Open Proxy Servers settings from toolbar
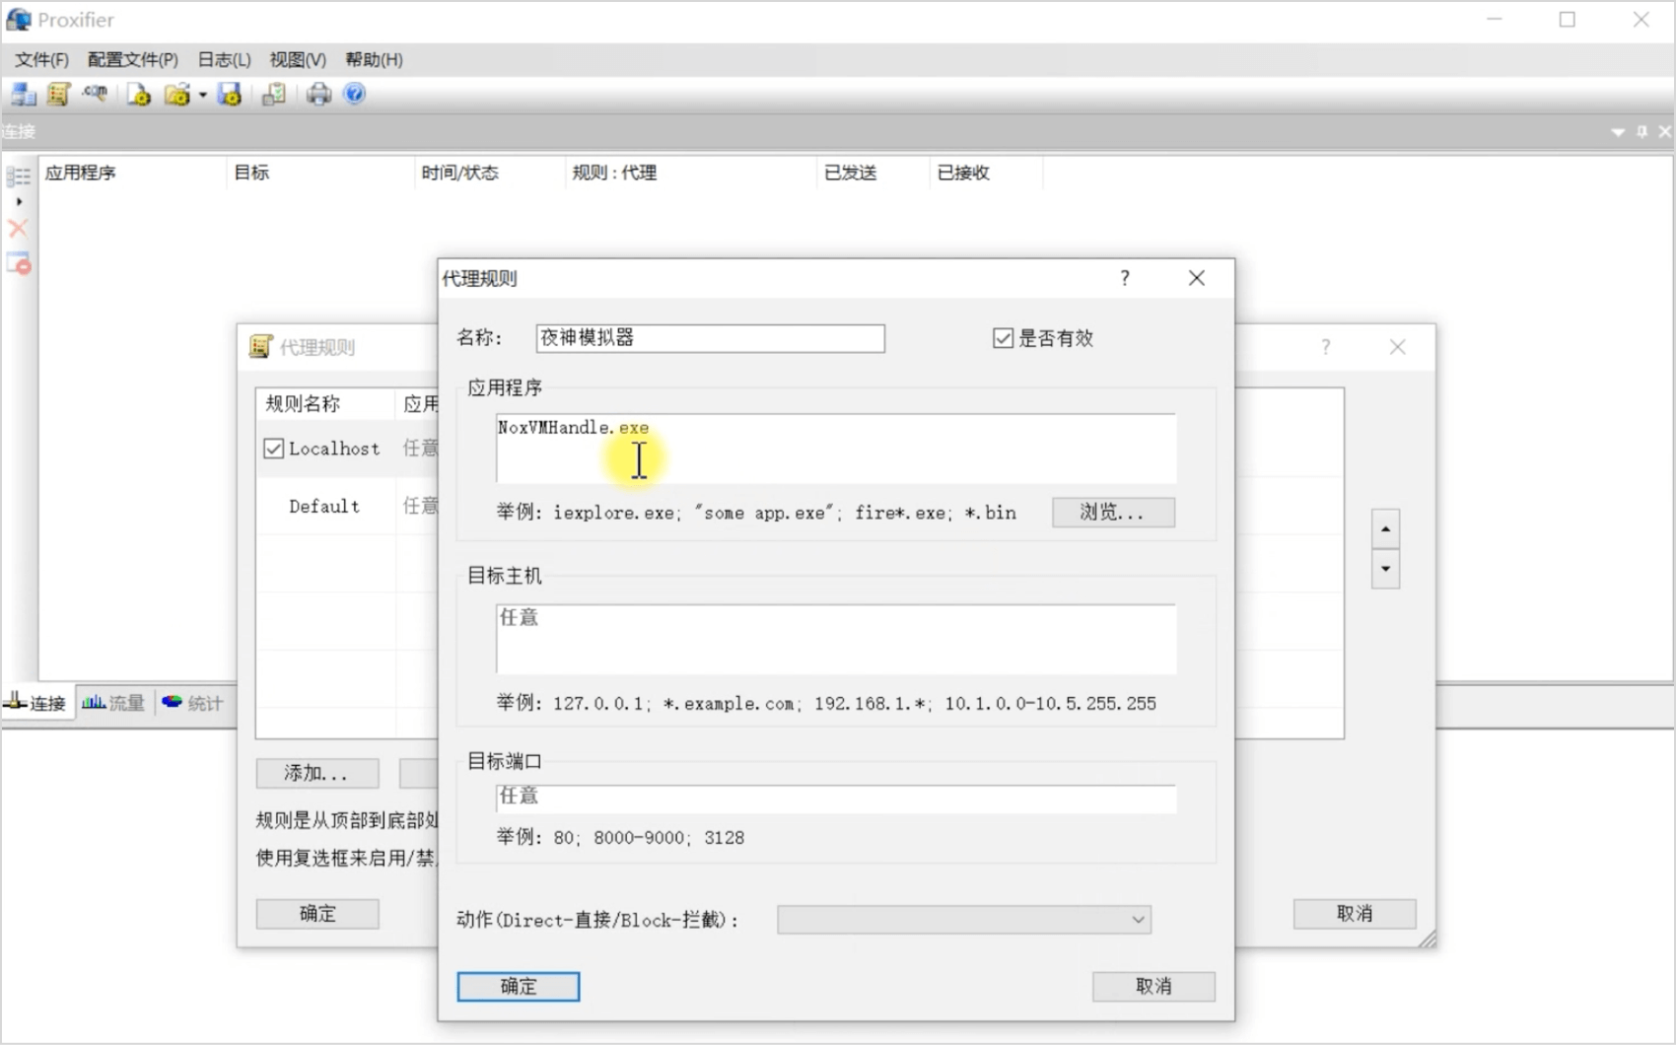The height and width of the screenshot is (1045, 1676). pyautogui.click(x=24, y=94)
